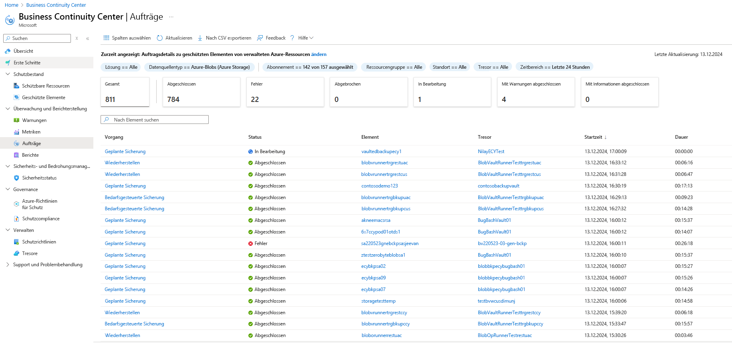The height and width of the screenshot is (343, 732).
Task: Collapse the Schutzbestand section
Action: pyautogui.click(x=8, y=74)
